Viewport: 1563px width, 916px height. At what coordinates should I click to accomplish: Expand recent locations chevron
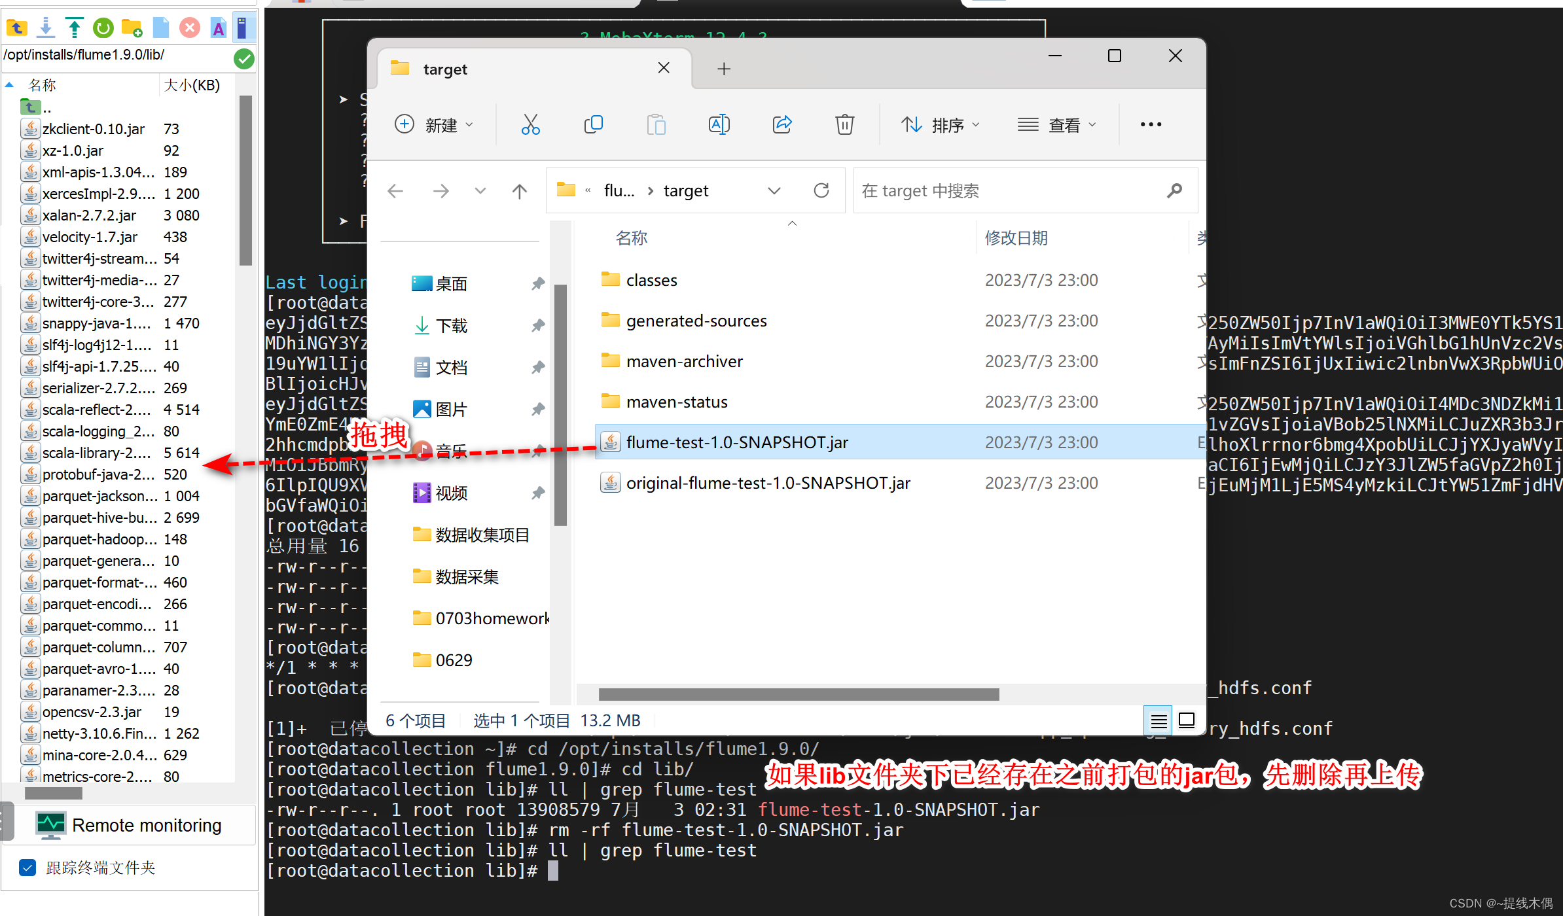point(480,191)
